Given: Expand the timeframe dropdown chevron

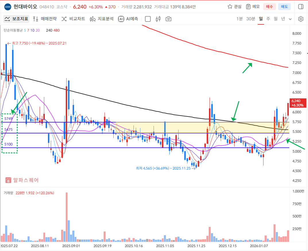Looking at the screenshot, I should coord(290,19).
